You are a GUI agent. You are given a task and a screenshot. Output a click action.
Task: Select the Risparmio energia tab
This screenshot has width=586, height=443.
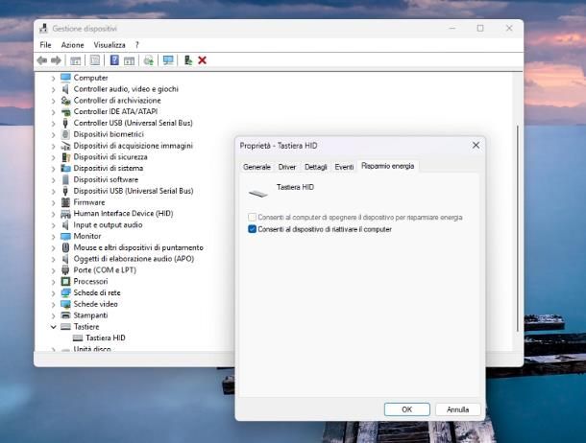coord(387,166)
